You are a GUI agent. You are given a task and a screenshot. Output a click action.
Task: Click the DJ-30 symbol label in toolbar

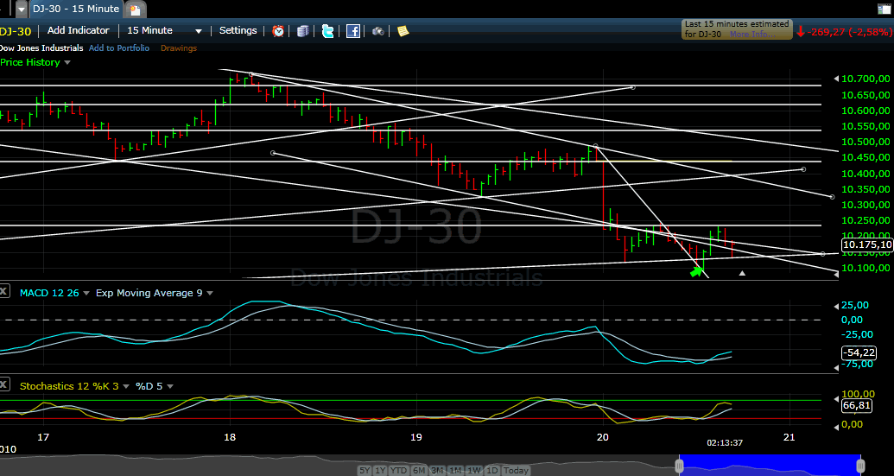click(x=16, y=31)
